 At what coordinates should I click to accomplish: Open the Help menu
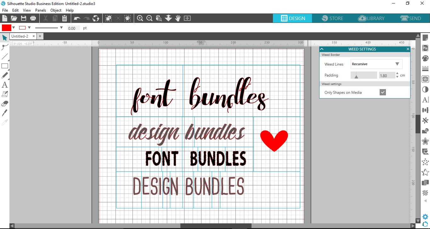70,10
